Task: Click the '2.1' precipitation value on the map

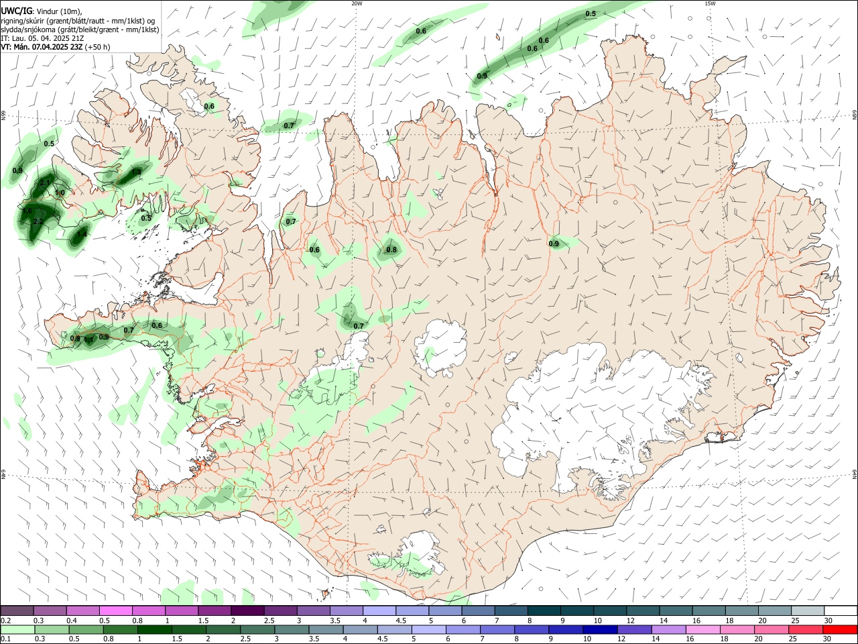Action: [x=45, y=182]
